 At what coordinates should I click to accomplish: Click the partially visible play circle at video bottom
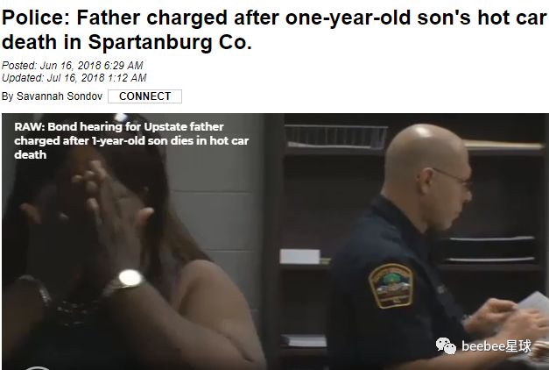coord(37,368)
